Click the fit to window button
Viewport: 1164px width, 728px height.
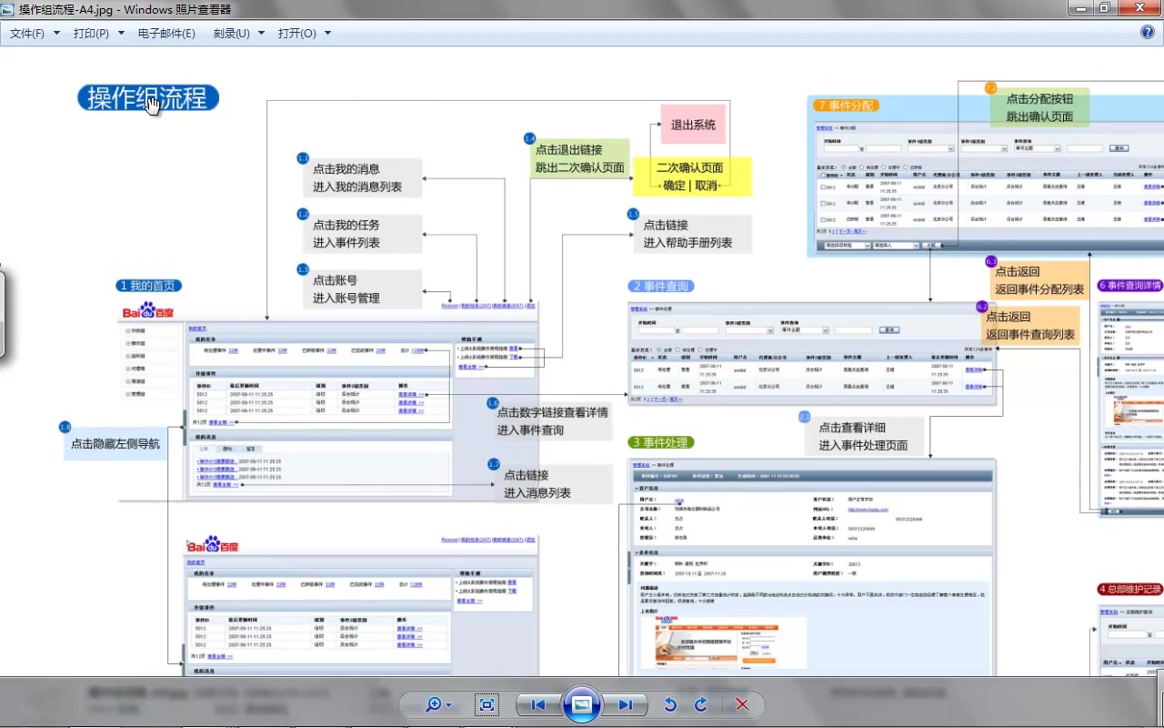(487, 704)
